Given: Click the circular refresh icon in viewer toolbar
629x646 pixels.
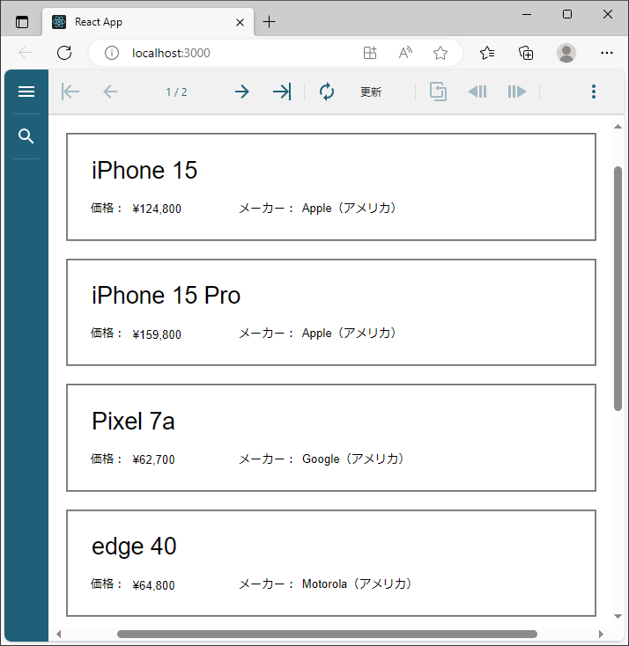Looking at the screenshot, I should coord(327,92).
